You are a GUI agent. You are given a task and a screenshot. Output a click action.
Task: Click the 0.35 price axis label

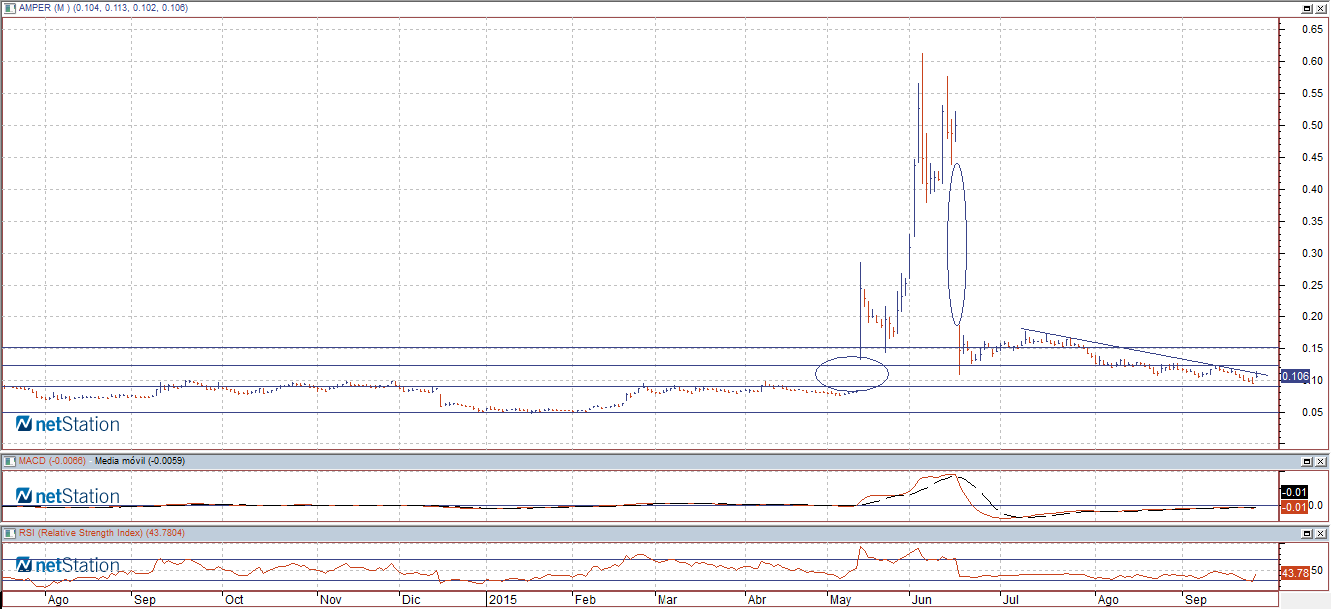[1312, 221]
